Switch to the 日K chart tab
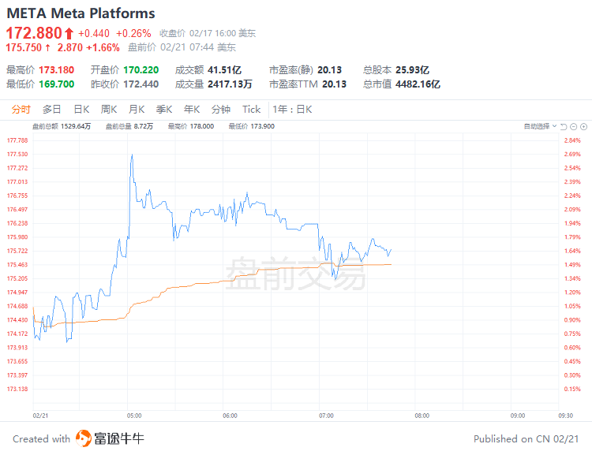This screenshot has width=592, height=455. click(x=81, y=110)
